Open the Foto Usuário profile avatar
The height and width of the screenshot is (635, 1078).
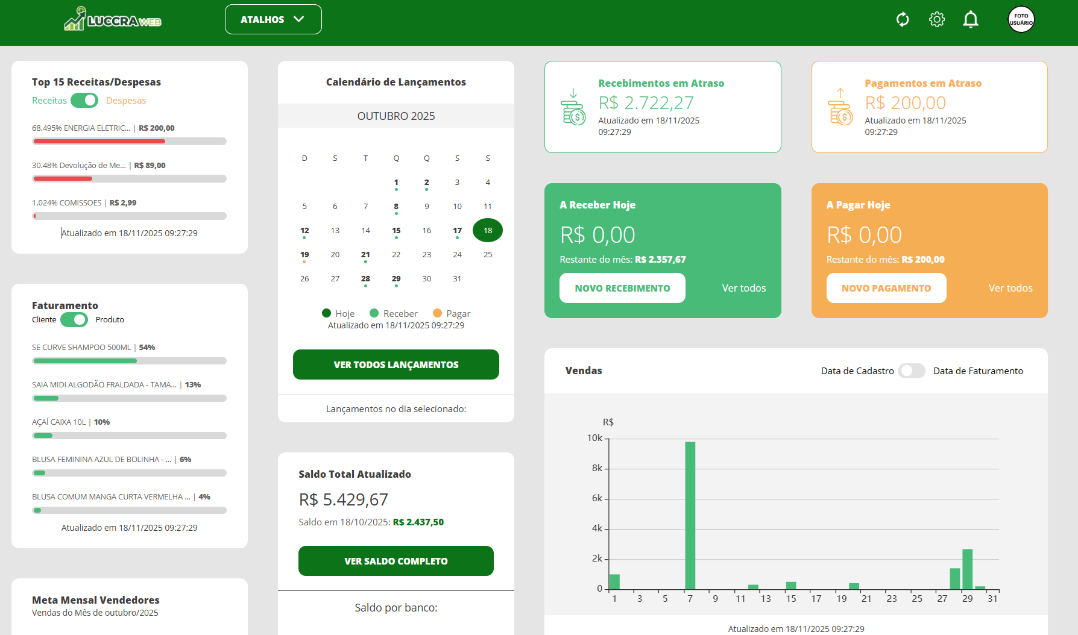pos(1021,19)
